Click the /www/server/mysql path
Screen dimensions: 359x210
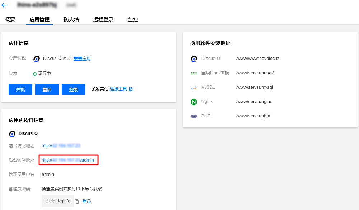[x=255, y=87]
